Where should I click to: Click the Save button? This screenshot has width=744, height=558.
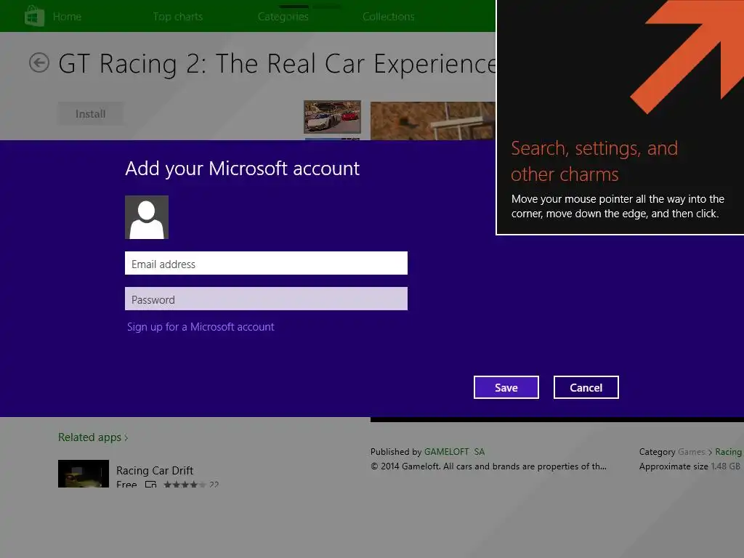coord(506,388)
